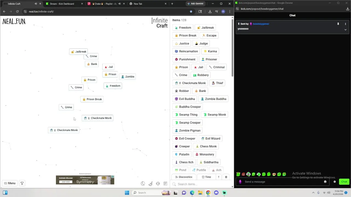The height and width of the screenshot is (197, 351).
Task: Click the green Chat send button
Action: click(x=344, y=182)
